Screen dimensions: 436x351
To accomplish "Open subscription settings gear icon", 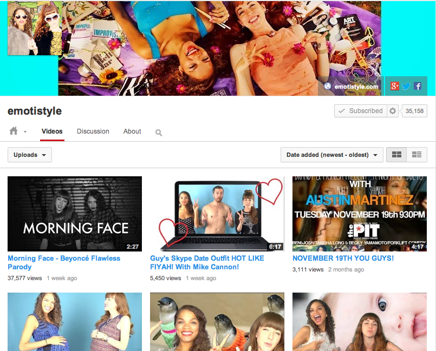I will pyautogui.click(x=393, y=111).
